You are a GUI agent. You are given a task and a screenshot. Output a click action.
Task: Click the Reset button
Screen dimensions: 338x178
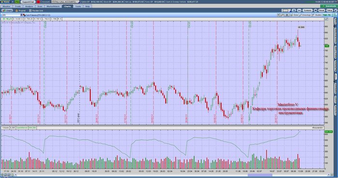click(322, 10)
